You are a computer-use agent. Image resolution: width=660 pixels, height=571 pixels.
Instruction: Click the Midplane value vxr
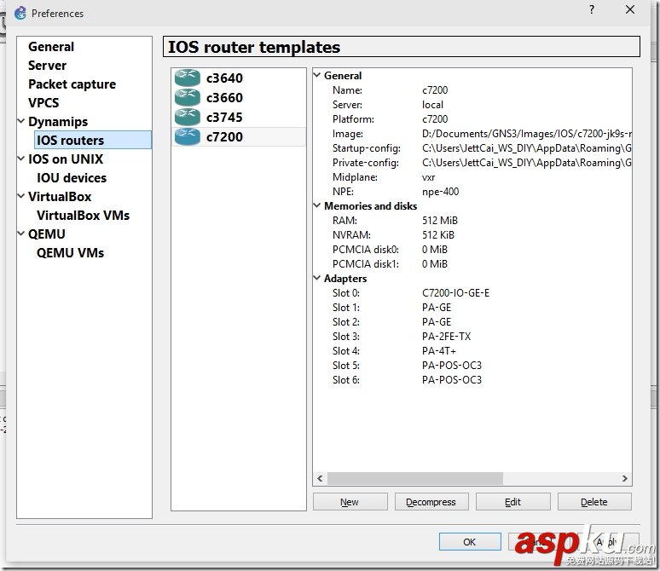pos(429,177)
